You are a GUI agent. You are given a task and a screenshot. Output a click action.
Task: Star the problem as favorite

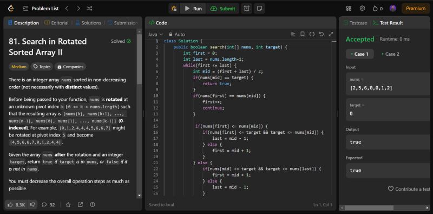[x=68, y=205]
